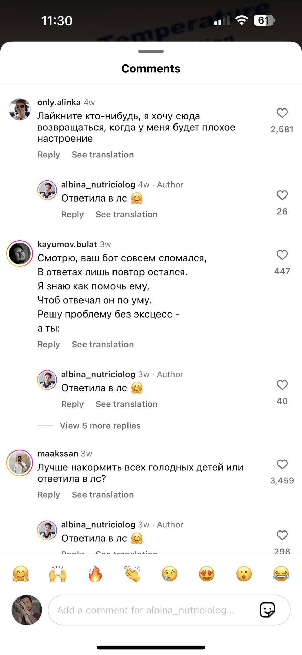Tap the fire emoji quick reaction
This screenshot has height=655, width=302.
coord(95,574)
